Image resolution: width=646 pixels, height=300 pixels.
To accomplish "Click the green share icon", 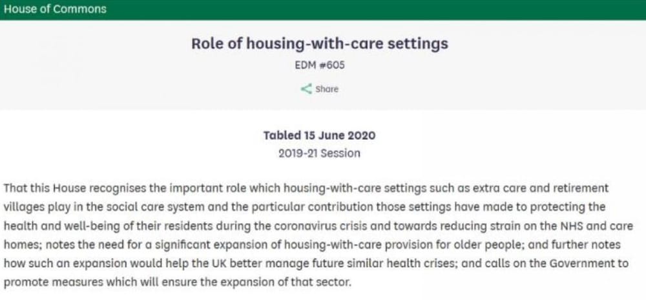I will click(x=306, y=89).
